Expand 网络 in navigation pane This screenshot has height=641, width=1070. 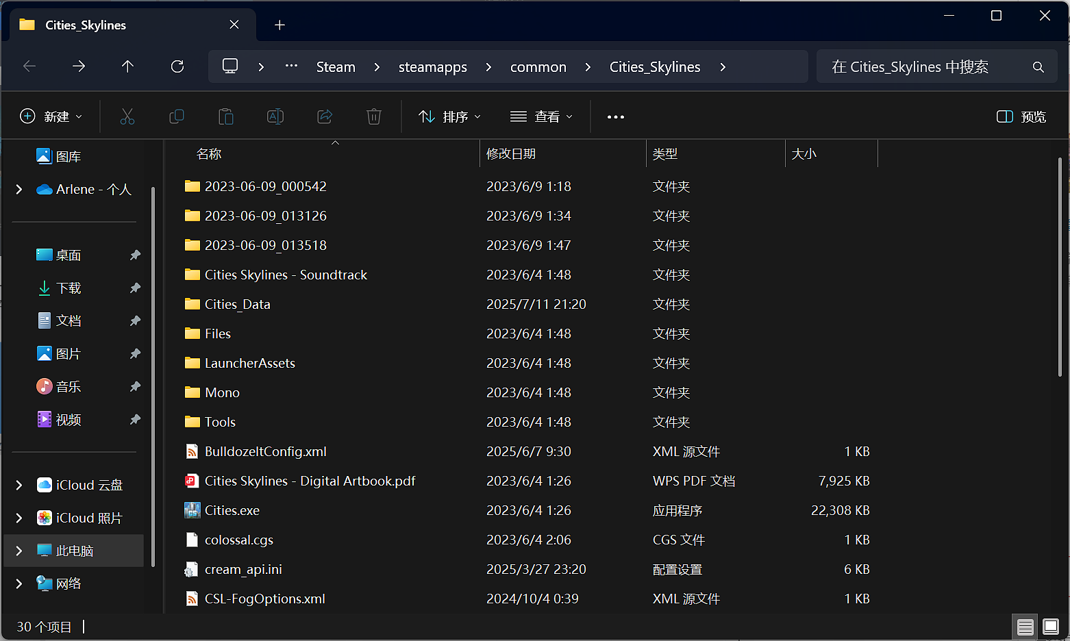point(19,584)
